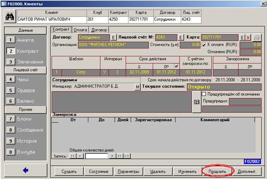Click the Лицевой счёт sidebar header

26,70
